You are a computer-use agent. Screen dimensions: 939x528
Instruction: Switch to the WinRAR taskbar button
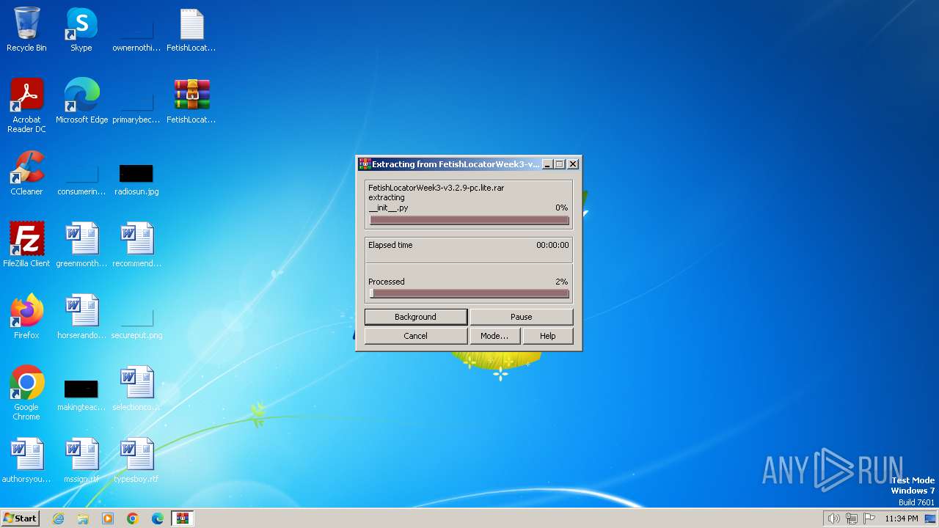pos(183,518)
